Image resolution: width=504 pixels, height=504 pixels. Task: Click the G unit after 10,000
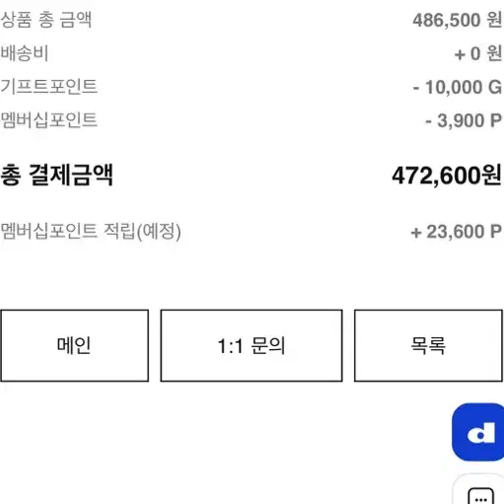pos(495,87)
